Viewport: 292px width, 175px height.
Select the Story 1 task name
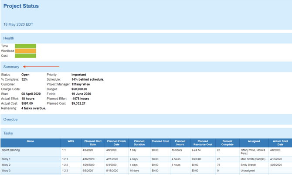(6, 159)
